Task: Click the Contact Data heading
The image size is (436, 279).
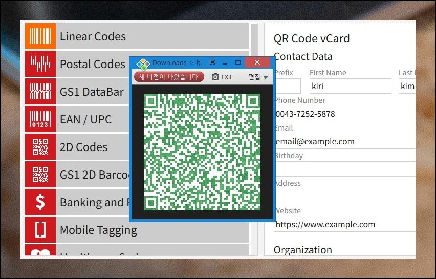Action: pos(303,56)
